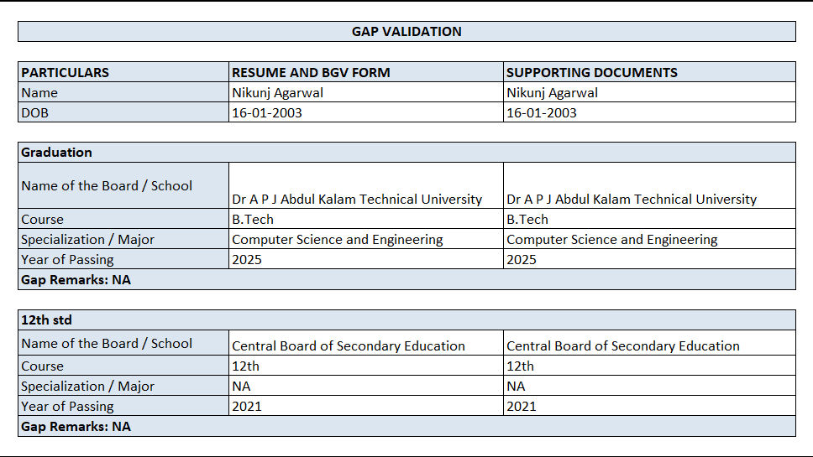Image resolution: width=813 pixels, height=457 pixels.
Task: Click resume Year of Passing 2025 cell
Action: pos(366,259)
